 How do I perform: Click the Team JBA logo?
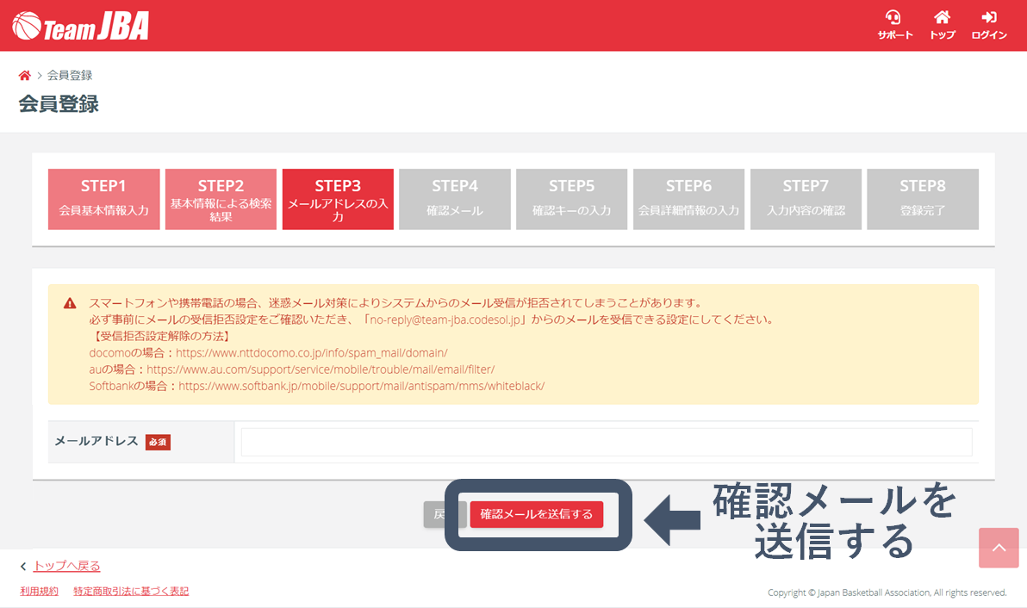click(81, 26)
